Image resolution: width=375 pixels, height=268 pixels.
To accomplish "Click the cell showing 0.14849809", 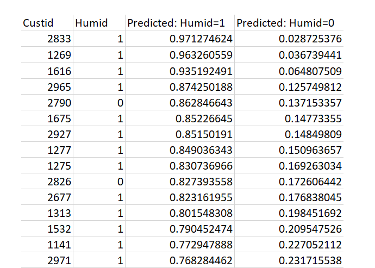I will click(289, 134).
